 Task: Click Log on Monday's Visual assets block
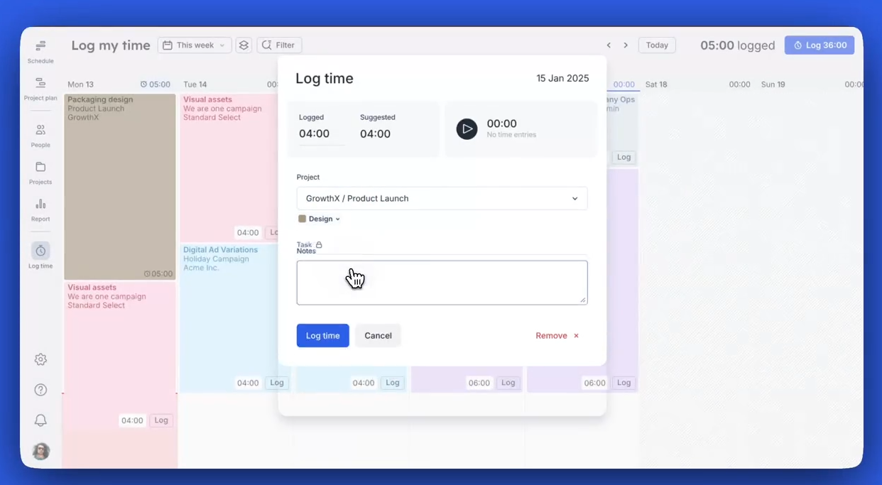(161, 420)
